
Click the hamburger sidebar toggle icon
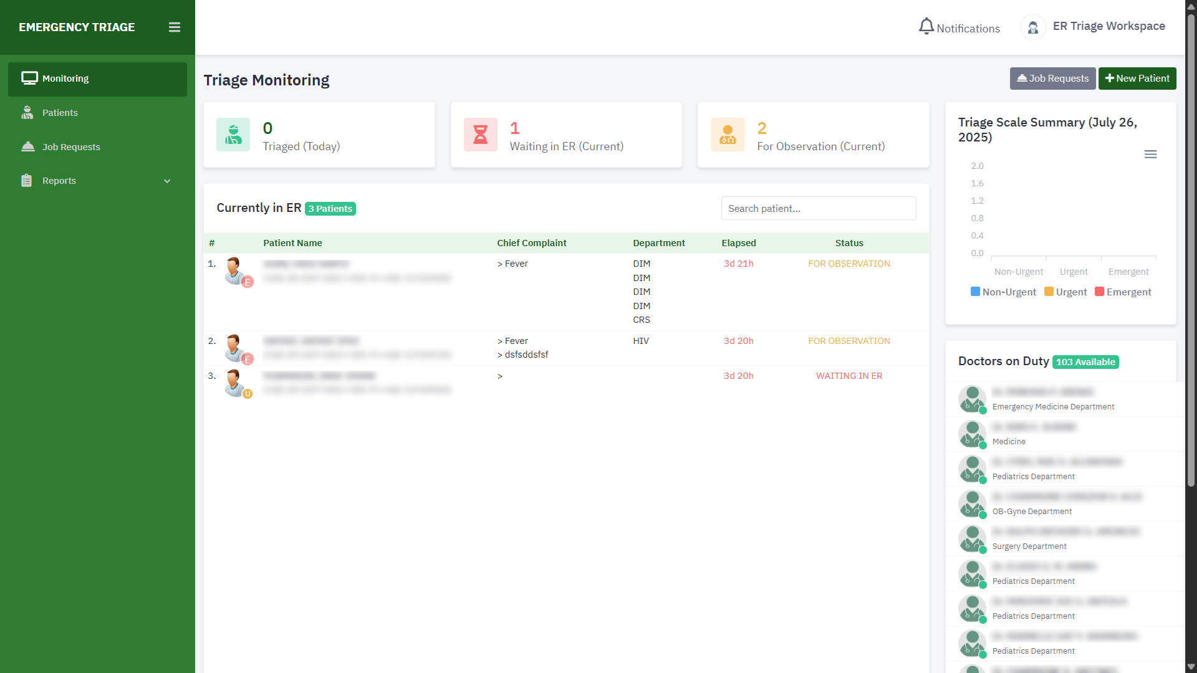(x=175, y=27)
